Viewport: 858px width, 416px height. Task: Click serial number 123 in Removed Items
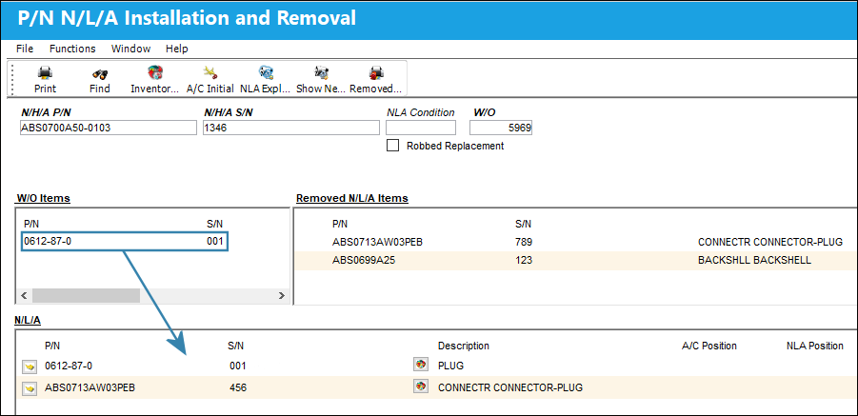click(524, 261)
